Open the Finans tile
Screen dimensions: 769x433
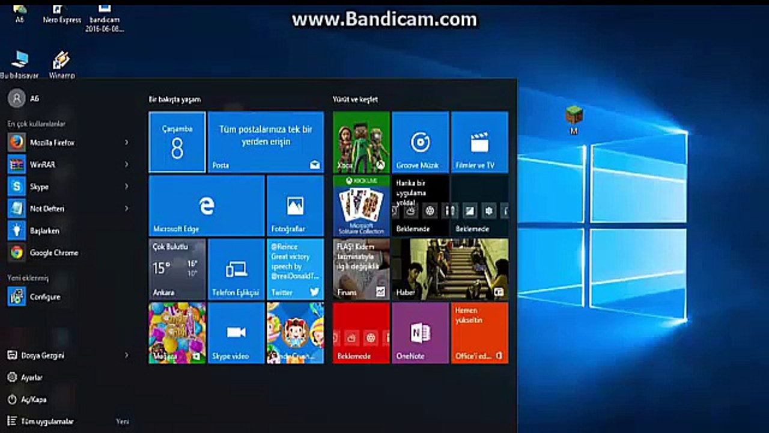coord(361,269)
